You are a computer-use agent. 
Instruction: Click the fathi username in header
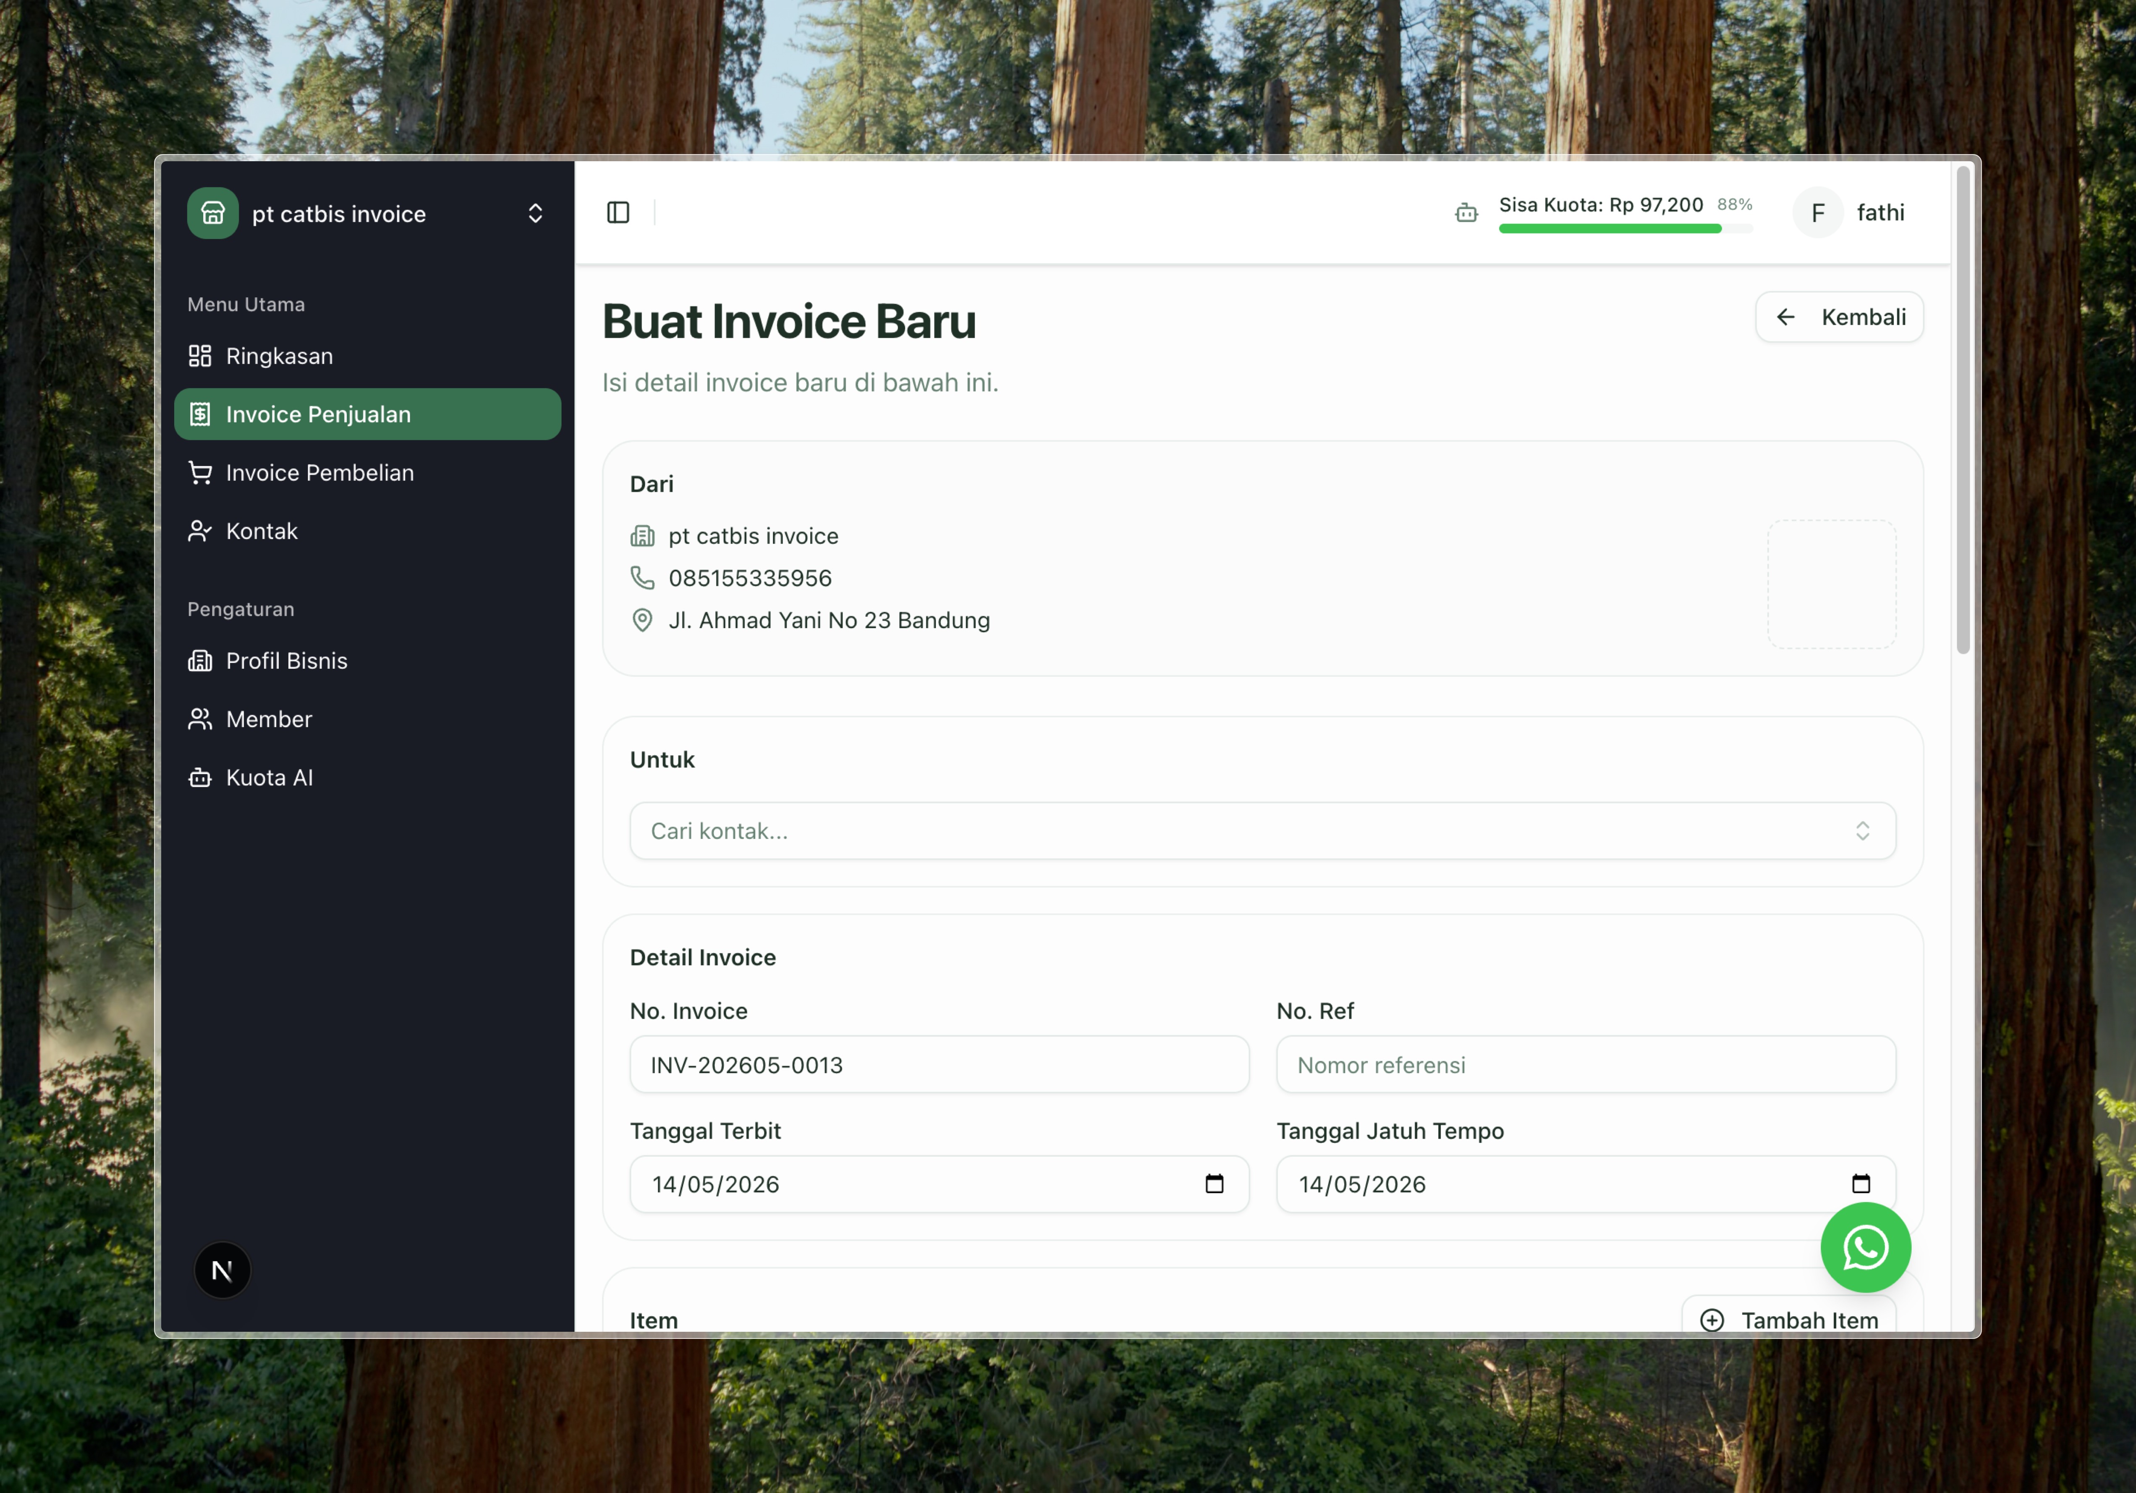coord(1880,213)
